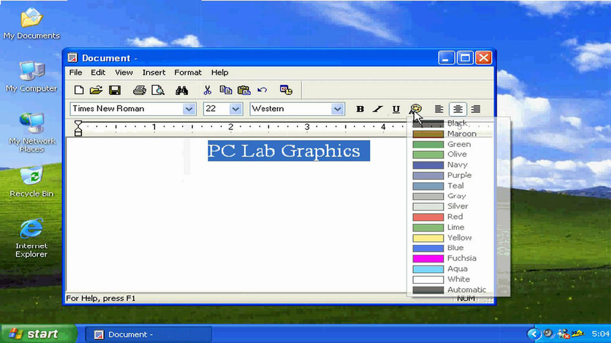
Task: Toggle Bold formatting
Action: [360, 109]
